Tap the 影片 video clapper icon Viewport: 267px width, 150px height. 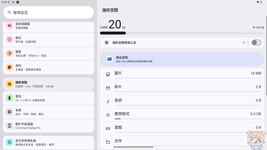point(108,88)
